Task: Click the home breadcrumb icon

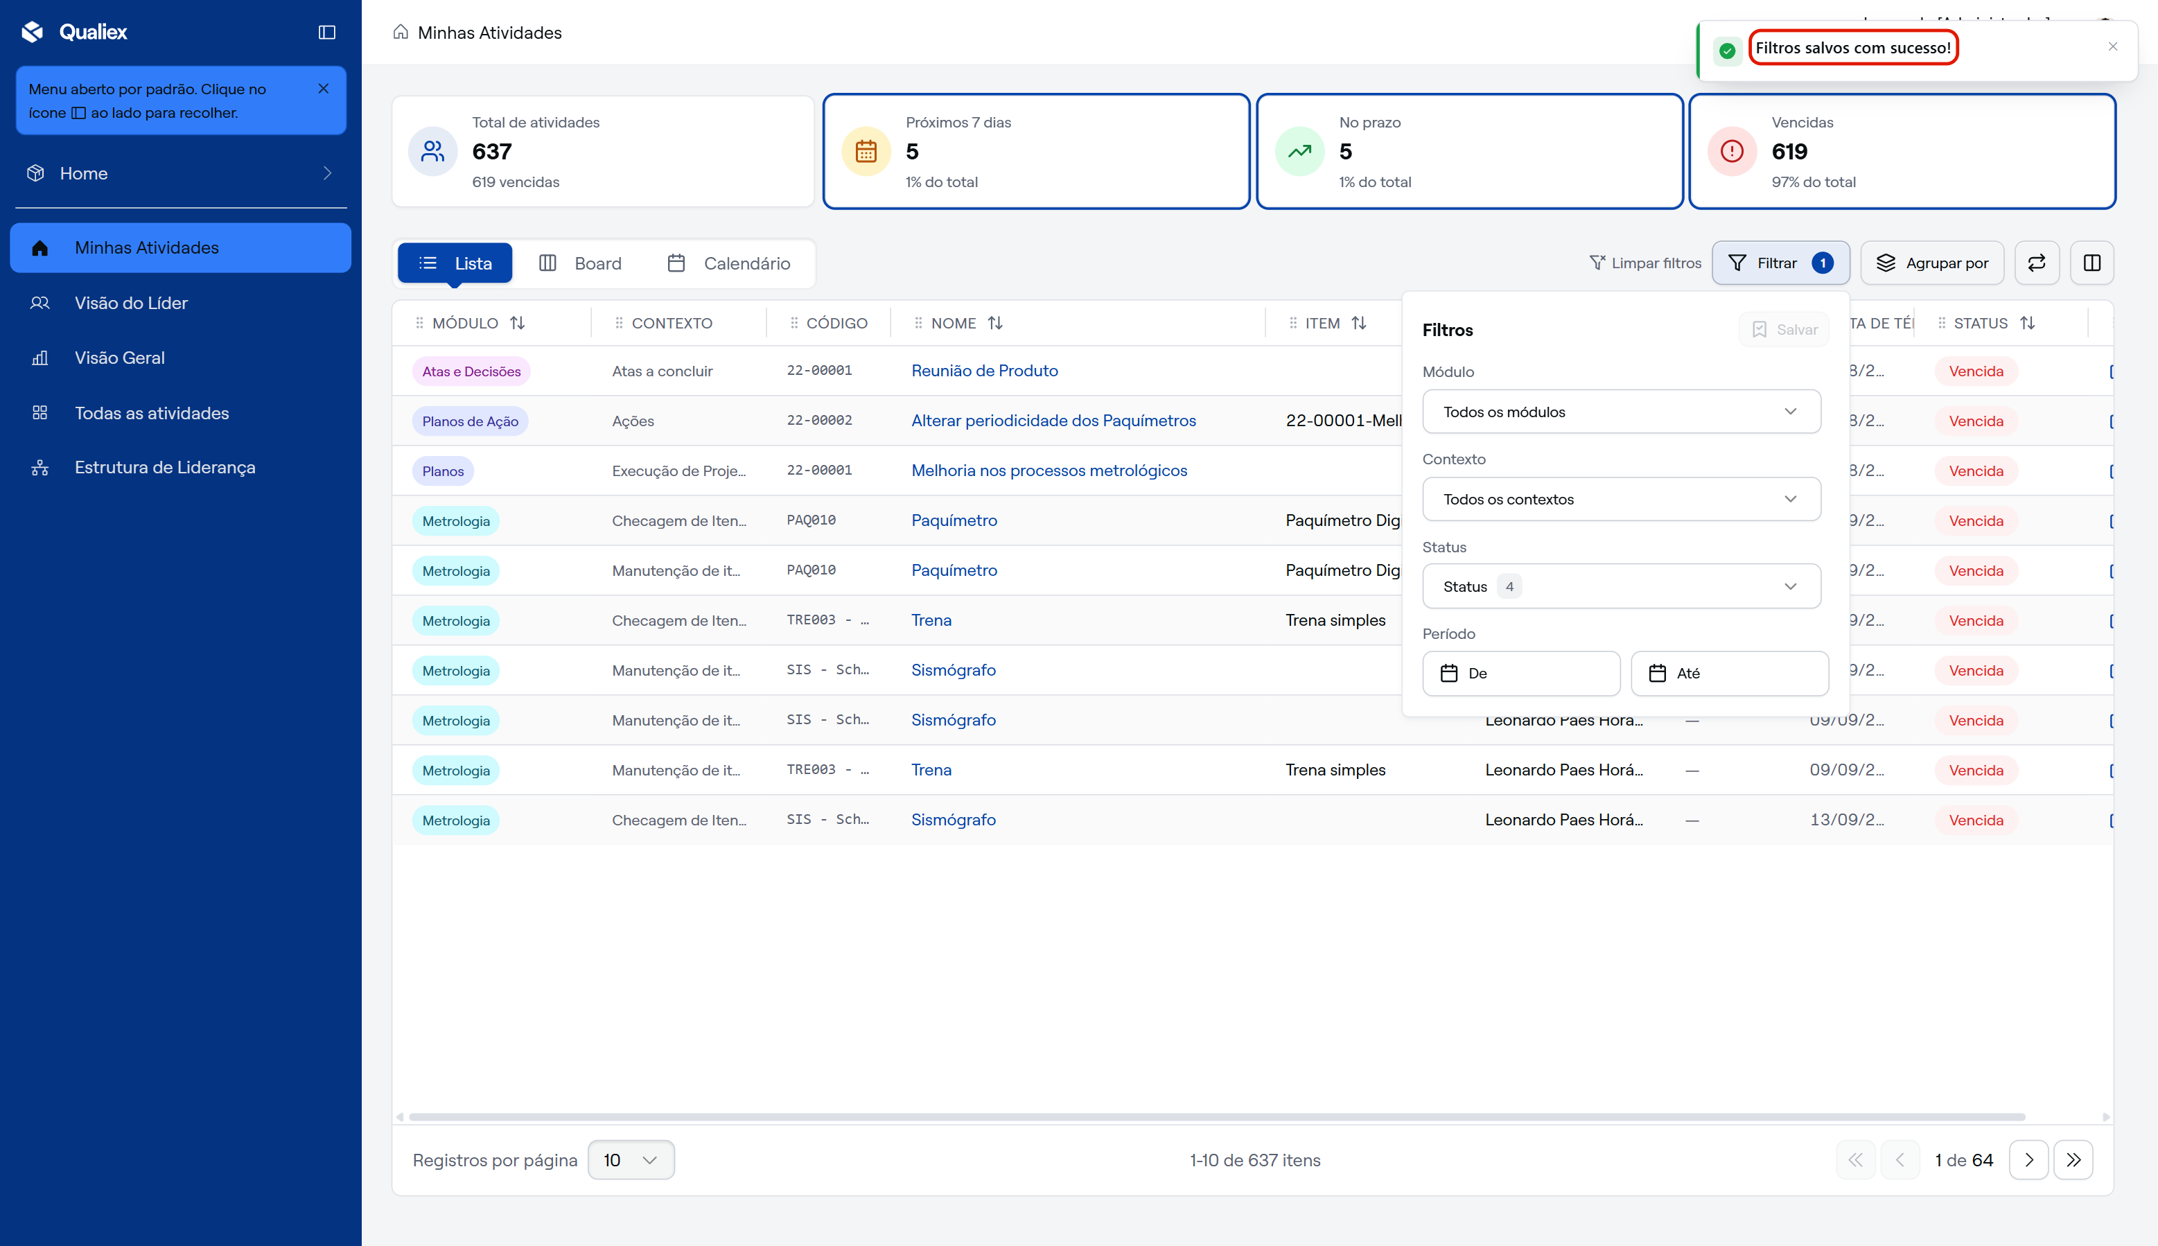Action: click(x=401, y=33)
